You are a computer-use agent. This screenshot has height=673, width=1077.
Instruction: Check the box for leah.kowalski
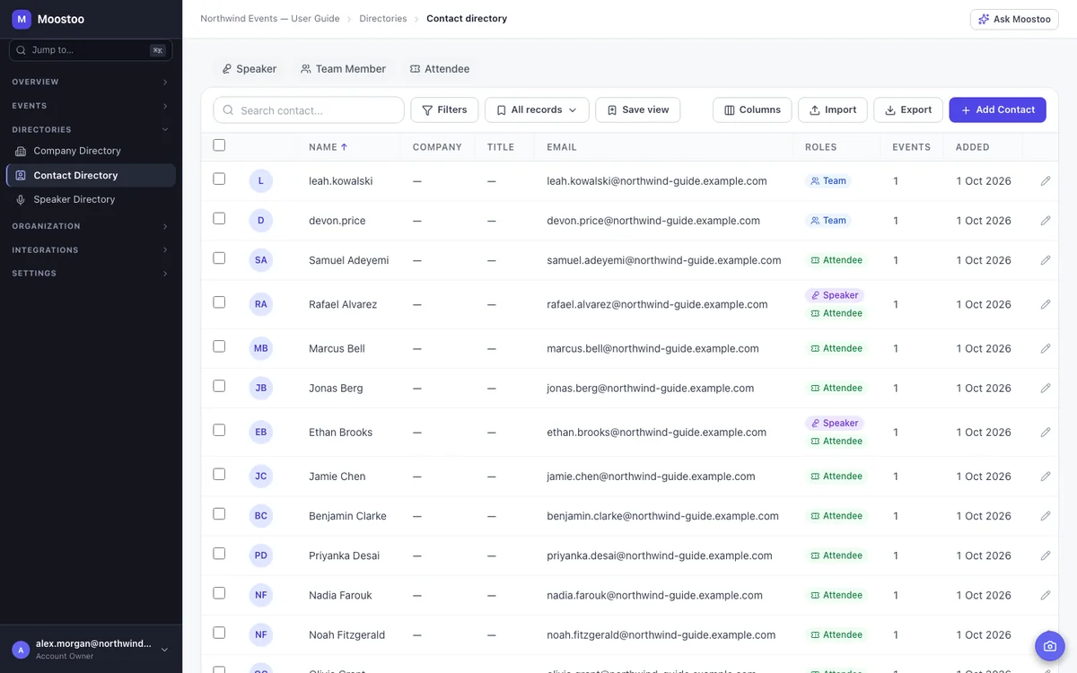219,179
